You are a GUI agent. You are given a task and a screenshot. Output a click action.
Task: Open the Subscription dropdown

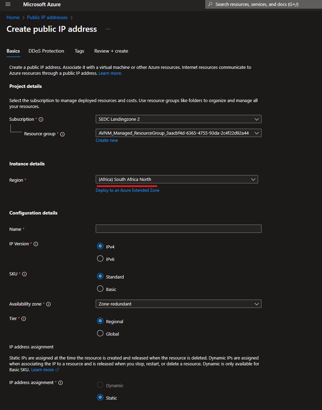[x=178, y=119]
